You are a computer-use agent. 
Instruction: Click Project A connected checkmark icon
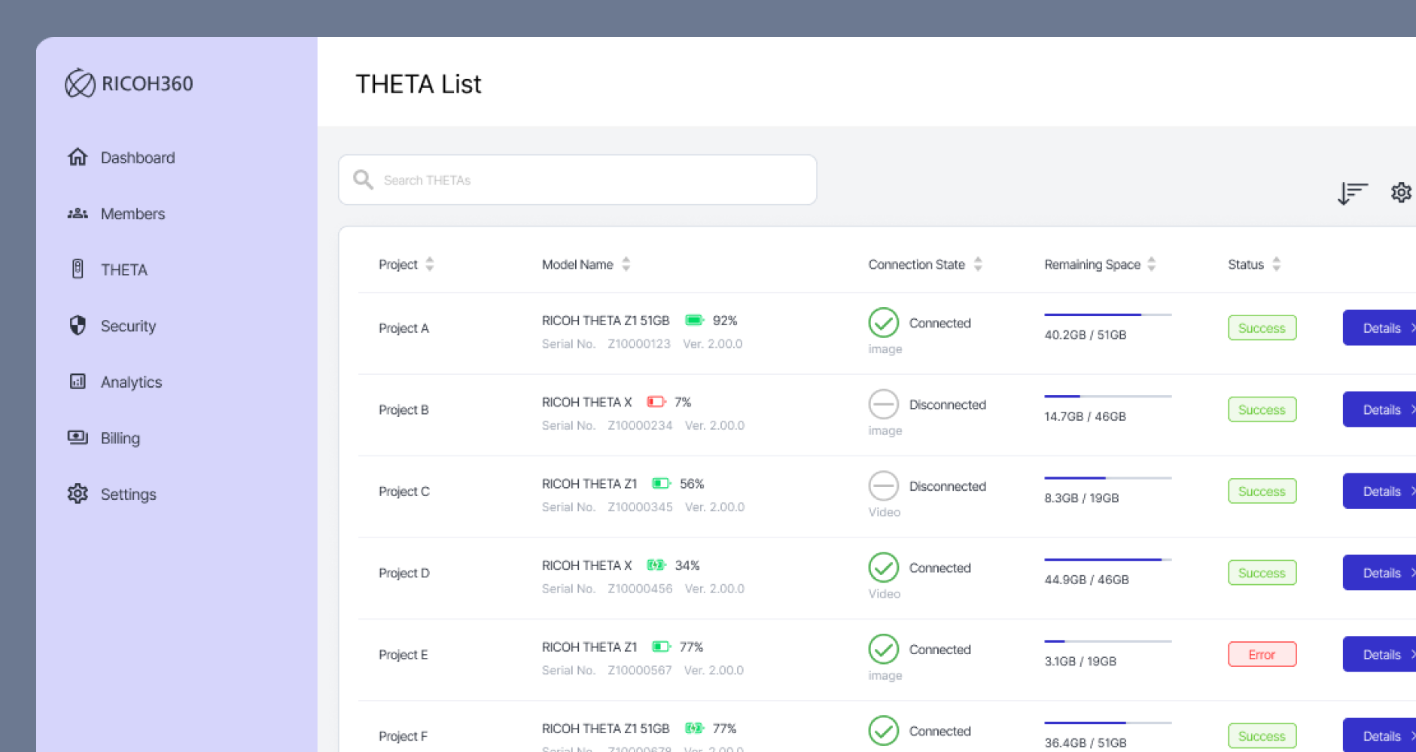[x=884, y=323]
